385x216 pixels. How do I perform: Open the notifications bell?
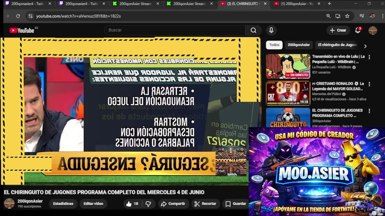click(358, 30)
